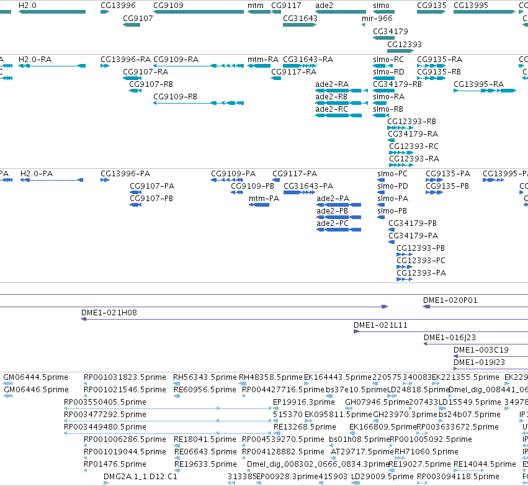This screenshot has width=528, height=486.
Task: Click the CG13996-PA protein label
Action: tap(125, 173)
